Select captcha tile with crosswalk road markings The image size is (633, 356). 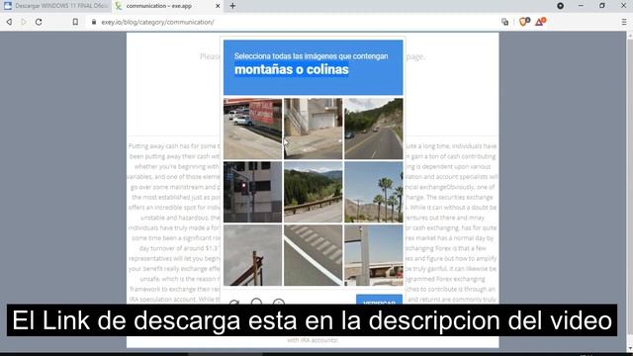(x=313, y=255)
